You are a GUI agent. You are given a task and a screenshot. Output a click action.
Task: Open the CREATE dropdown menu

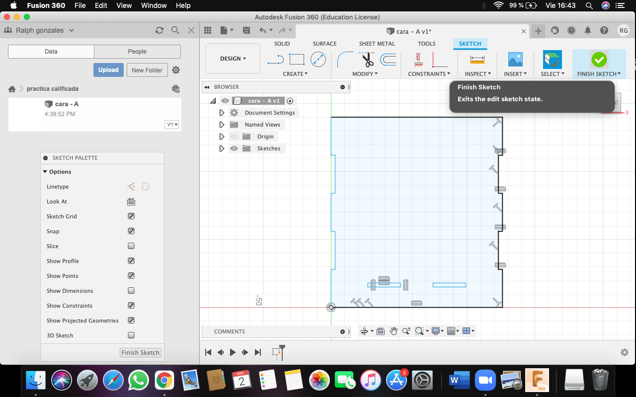point(295,74)
